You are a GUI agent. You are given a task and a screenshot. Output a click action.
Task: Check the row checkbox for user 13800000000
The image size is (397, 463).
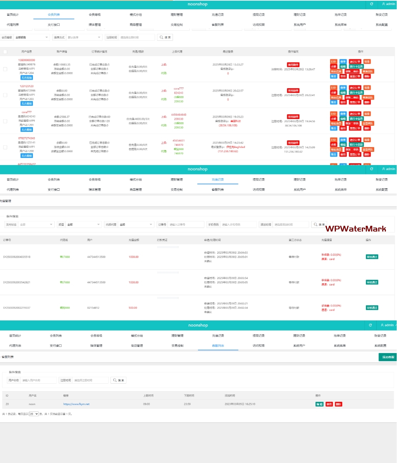tap(5, 69)
